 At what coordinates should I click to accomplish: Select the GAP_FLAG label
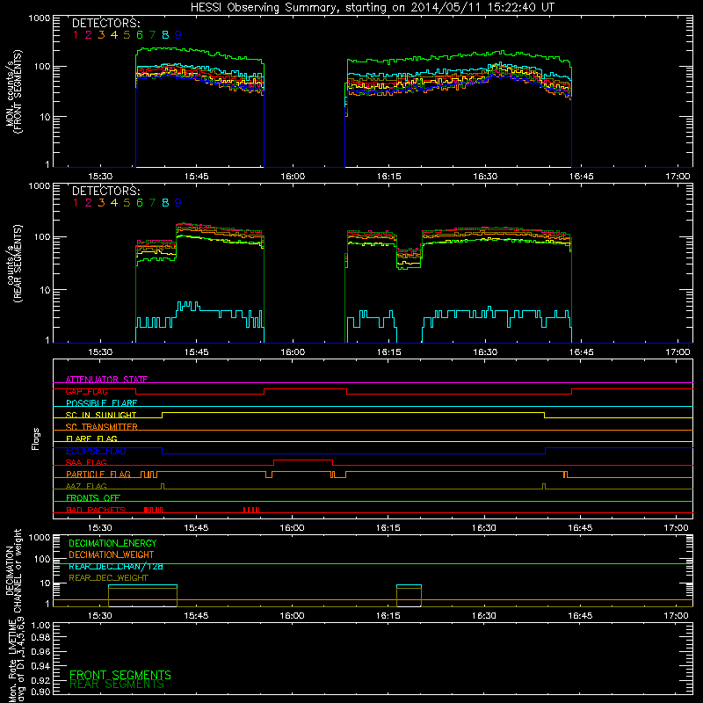[86, 391]
